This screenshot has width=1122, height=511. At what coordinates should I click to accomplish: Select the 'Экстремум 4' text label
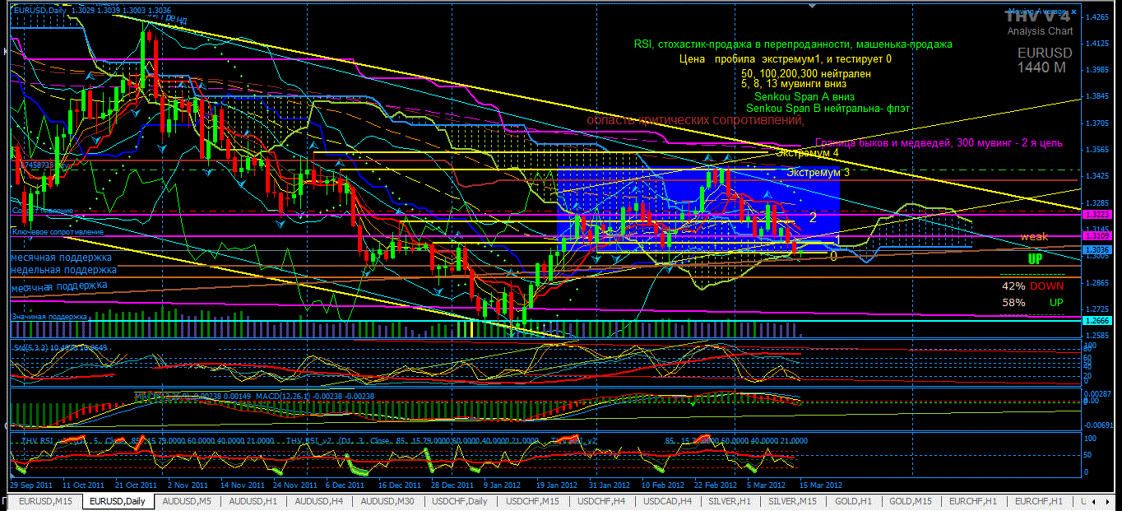[807, 153]
